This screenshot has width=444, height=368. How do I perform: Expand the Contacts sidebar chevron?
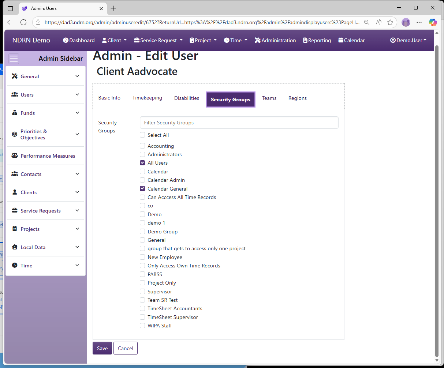click(77, 174)
